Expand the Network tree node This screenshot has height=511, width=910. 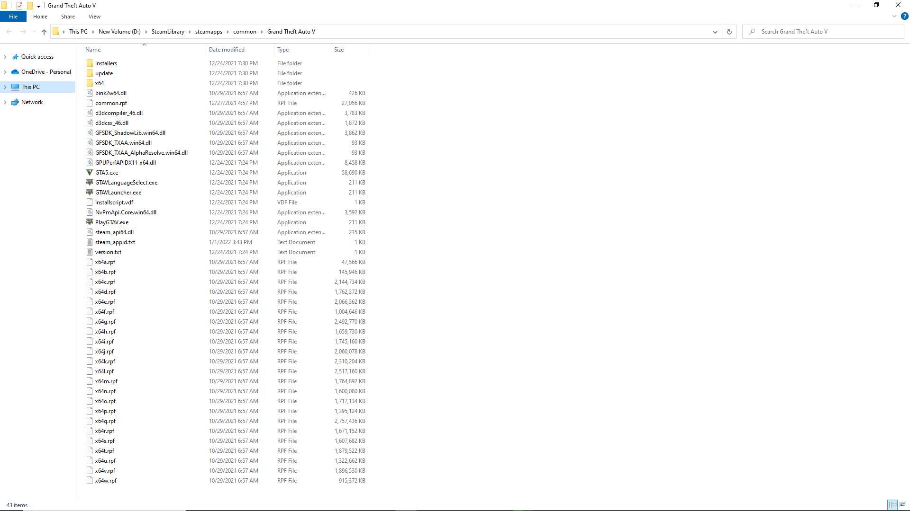(5, 102)
